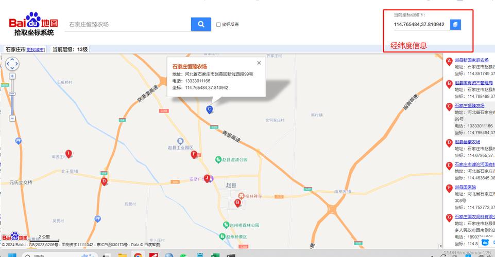Click result list marker C icon
495x257 pixels.
[449, 107]
